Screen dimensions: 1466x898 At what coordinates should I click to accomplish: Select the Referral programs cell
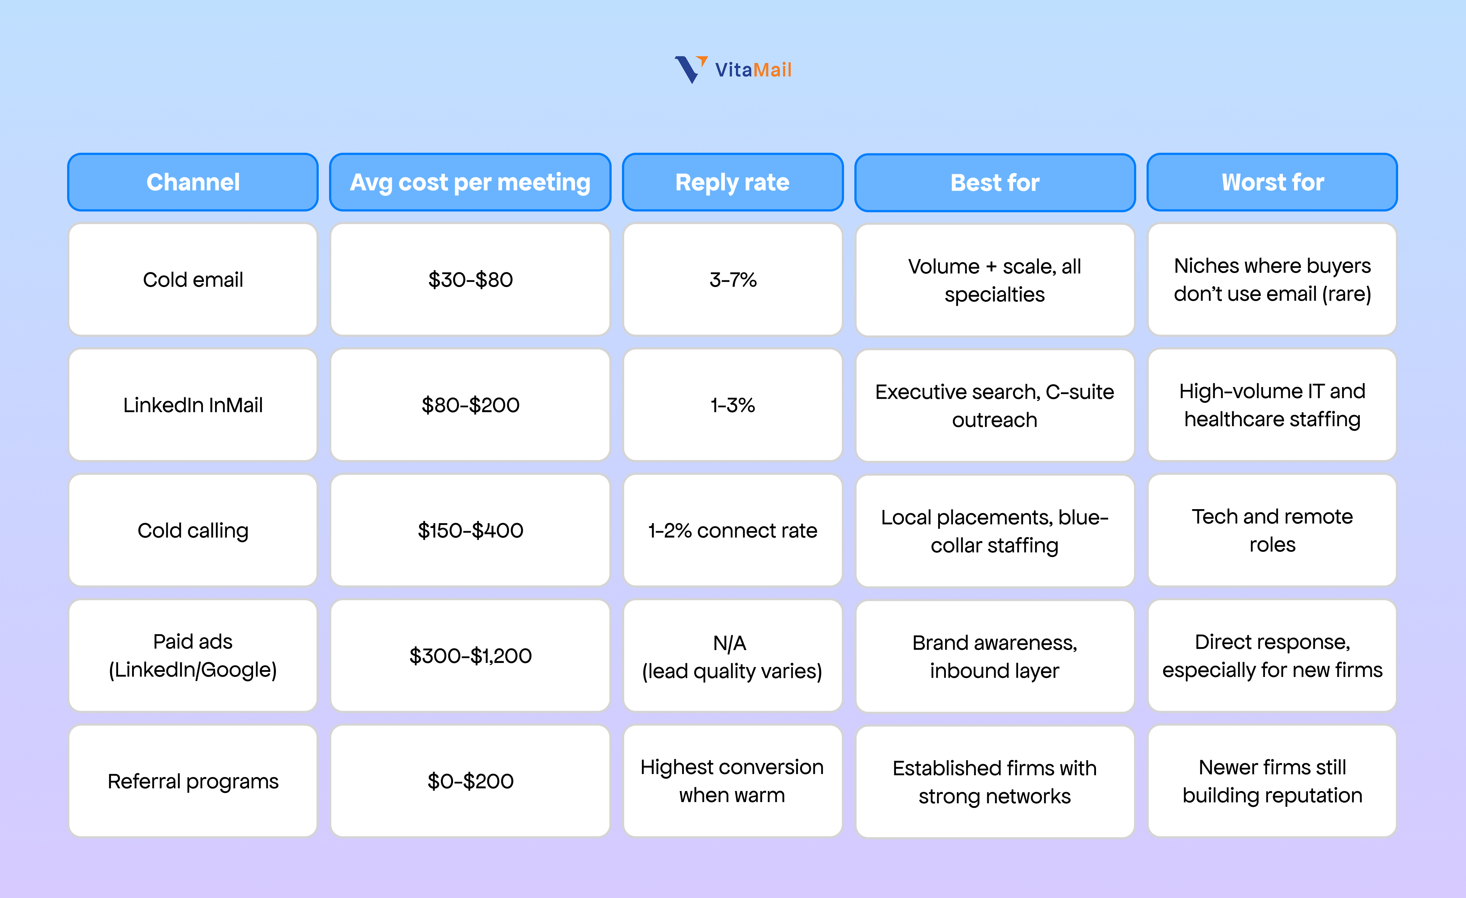tap(193, 781)
